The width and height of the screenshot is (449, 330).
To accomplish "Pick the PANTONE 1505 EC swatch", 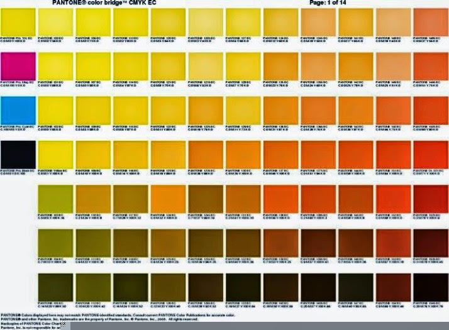I will pos(431,111).
